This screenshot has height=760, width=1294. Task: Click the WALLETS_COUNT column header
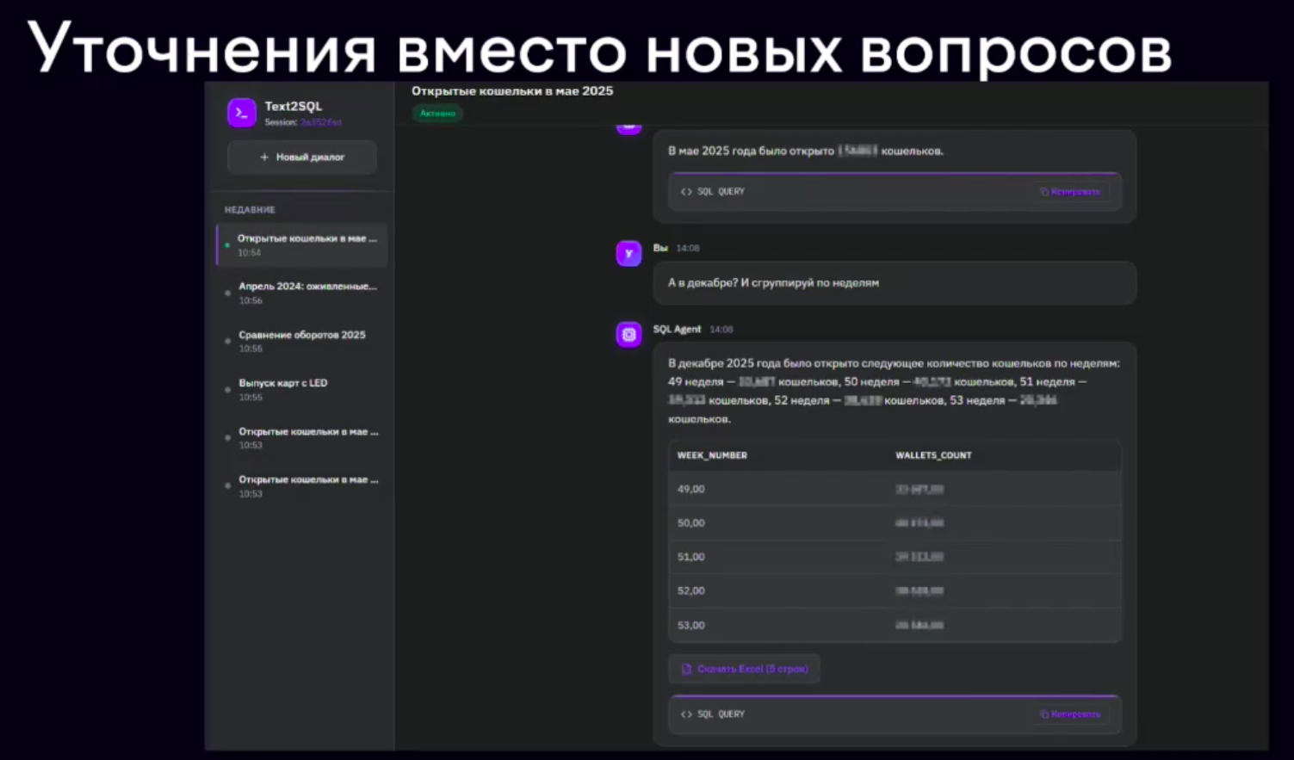point(933,455)
